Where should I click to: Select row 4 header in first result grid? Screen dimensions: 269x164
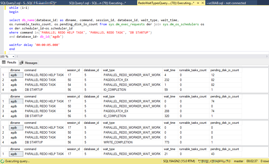point(4,90)
